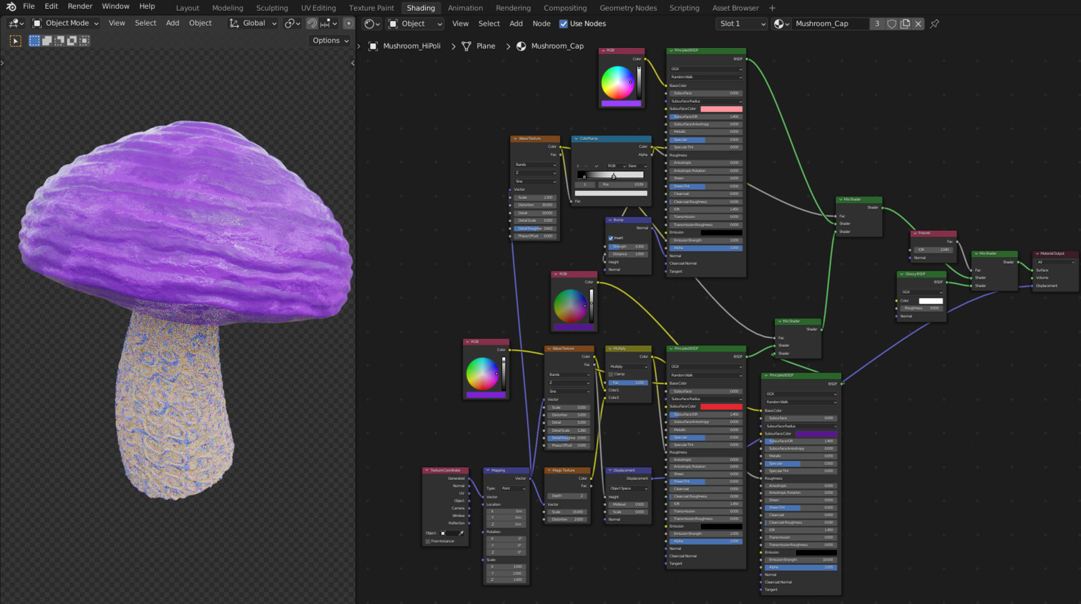The image size is (1081, 604).
Task: Open the ColorRamp tools chevron button
Action: click(597, 166)
